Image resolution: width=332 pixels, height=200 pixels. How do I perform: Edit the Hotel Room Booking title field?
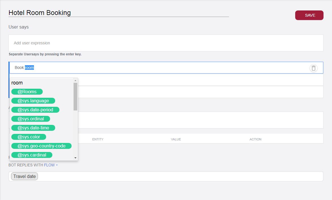pos(118,13)
